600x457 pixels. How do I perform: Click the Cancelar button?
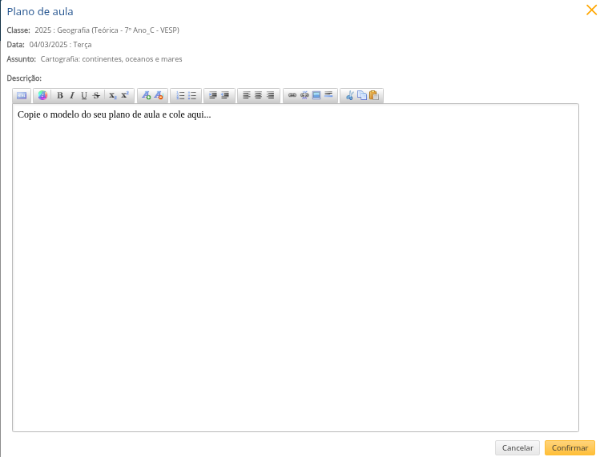click(517, 448)
